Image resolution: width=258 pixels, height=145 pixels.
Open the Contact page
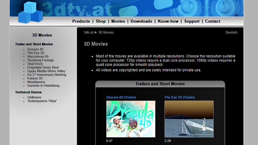pyautogui.click(x=213, y=21)
